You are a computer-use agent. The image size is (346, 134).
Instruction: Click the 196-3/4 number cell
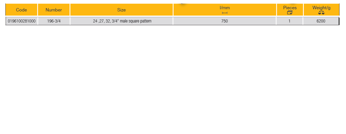(54, 21)
